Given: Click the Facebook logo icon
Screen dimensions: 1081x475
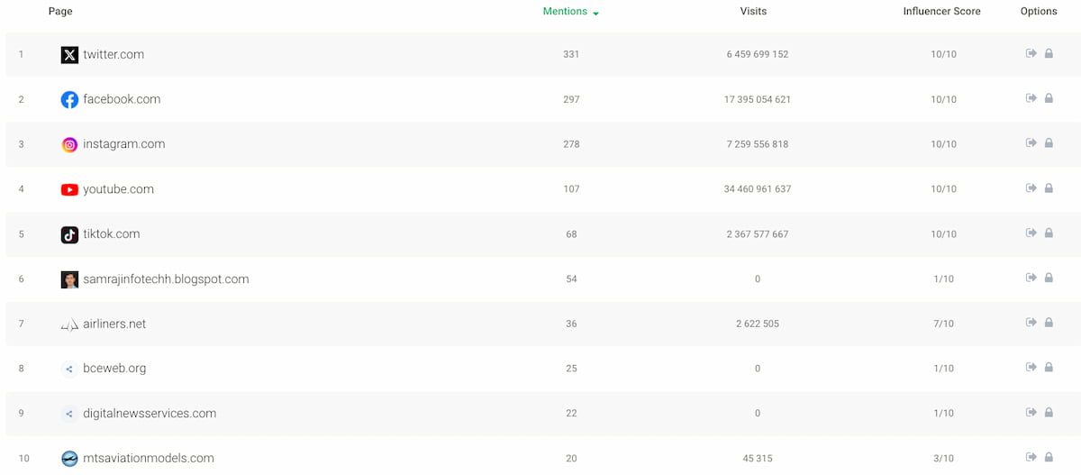Looking at the screenshot, I should click(69, 100).
